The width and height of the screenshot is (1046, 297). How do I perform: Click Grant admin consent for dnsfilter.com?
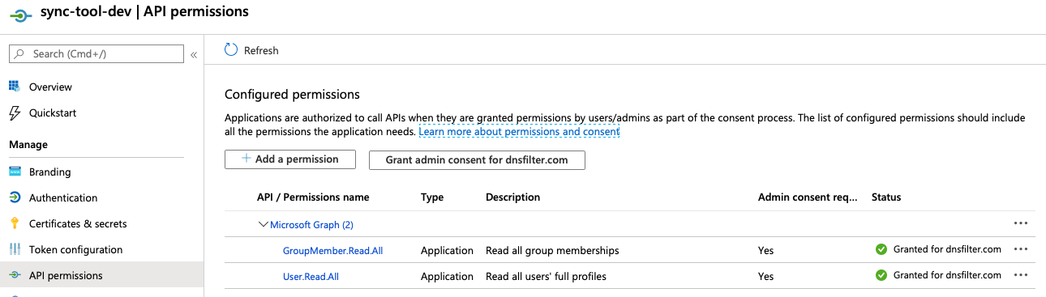click(477, 159)
